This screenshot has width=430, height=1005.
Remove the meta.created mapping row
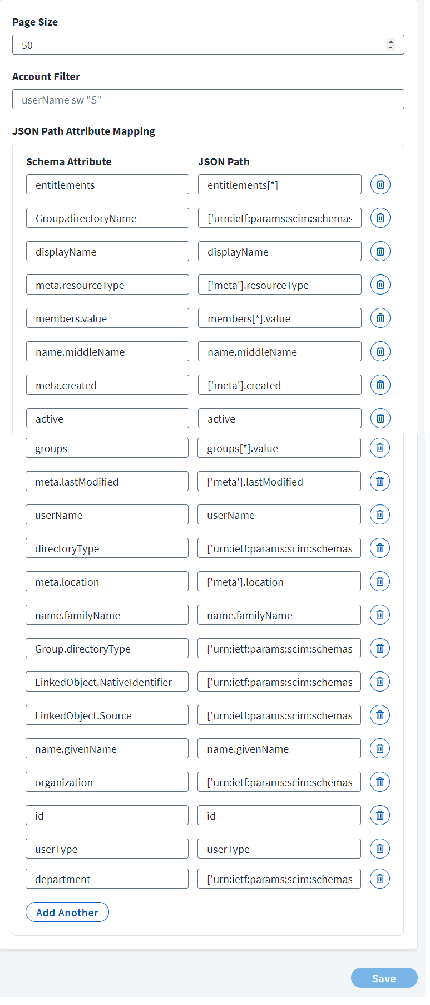click(x=380, y=385)
